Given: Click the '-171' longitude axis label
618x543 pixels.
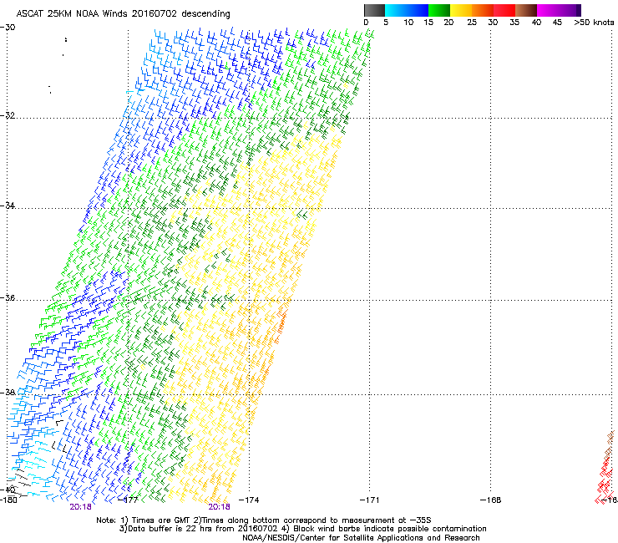Looking at the screenshot, I should [x=370, y=500].
